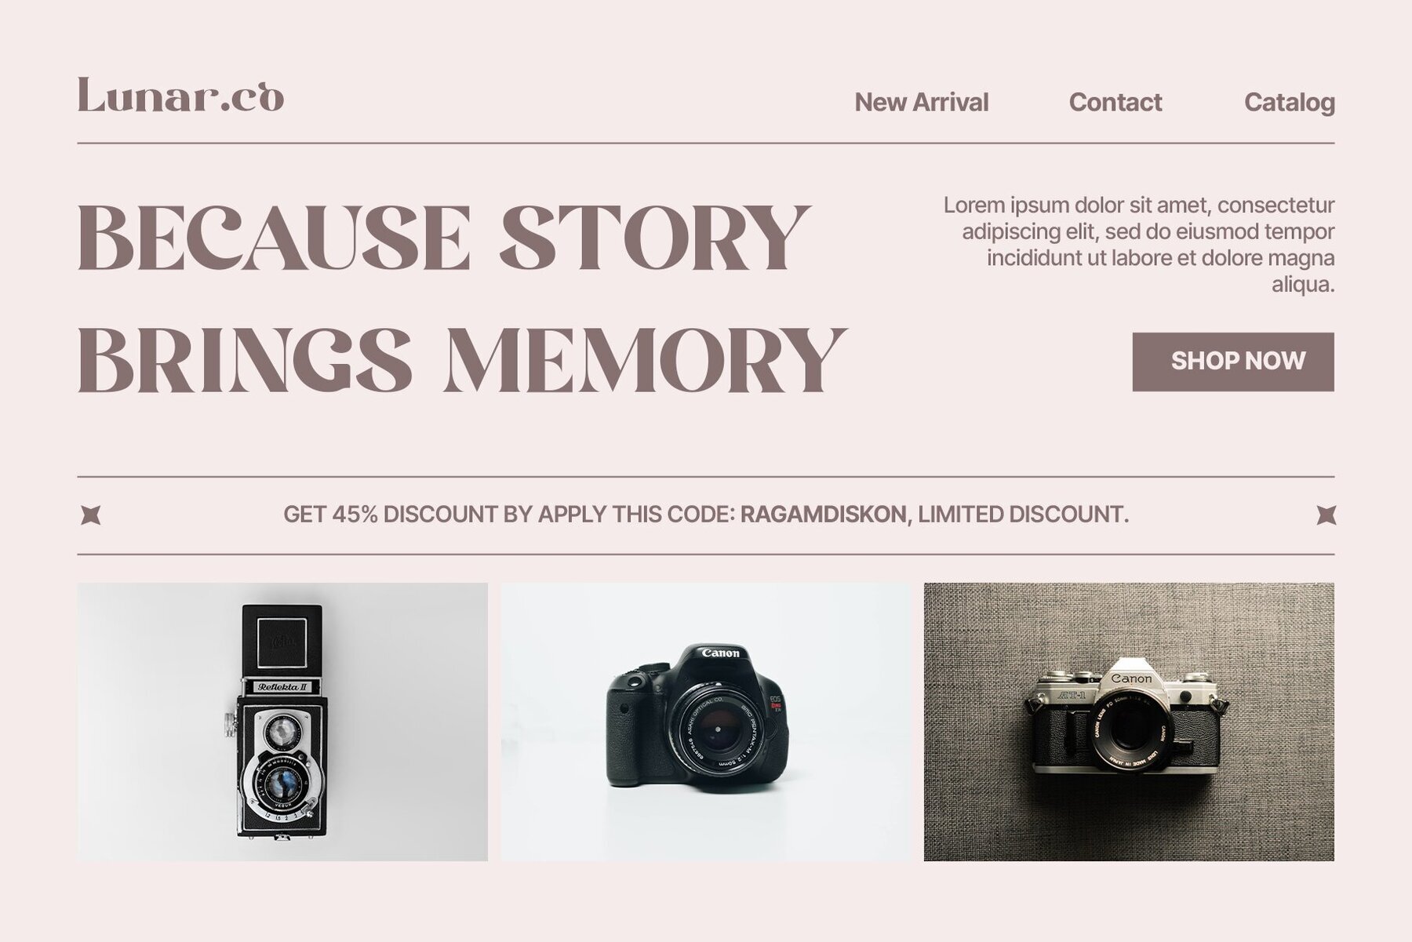This screenshot has height=942, width=1412.
Task: Click the BECAUSE STORY headline line
Action: coord(444,237)
